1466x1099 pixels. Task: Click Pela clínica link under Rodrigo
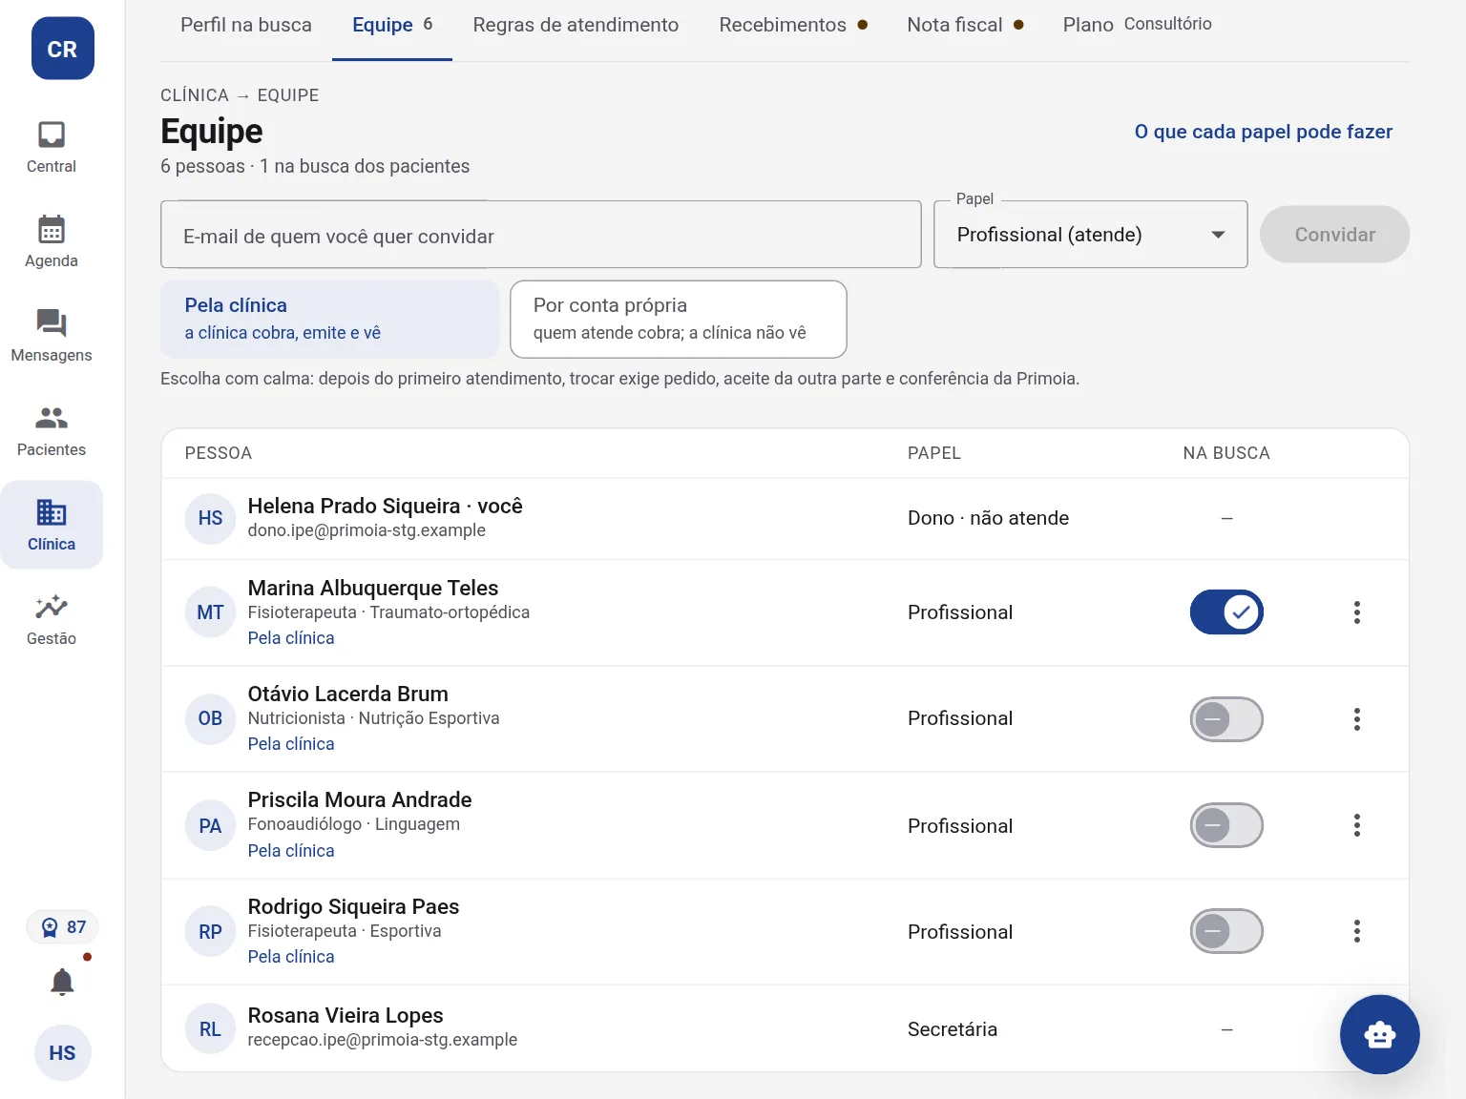[291, 957]
